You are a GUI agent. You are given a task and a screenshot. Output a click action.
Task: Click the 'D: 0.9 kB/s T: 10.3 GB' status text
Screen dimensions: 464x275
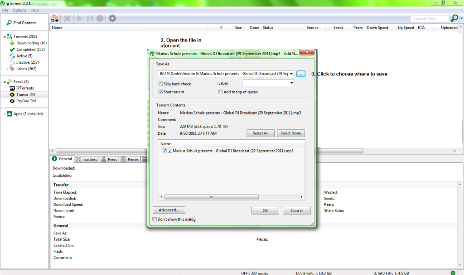[314, 273]
